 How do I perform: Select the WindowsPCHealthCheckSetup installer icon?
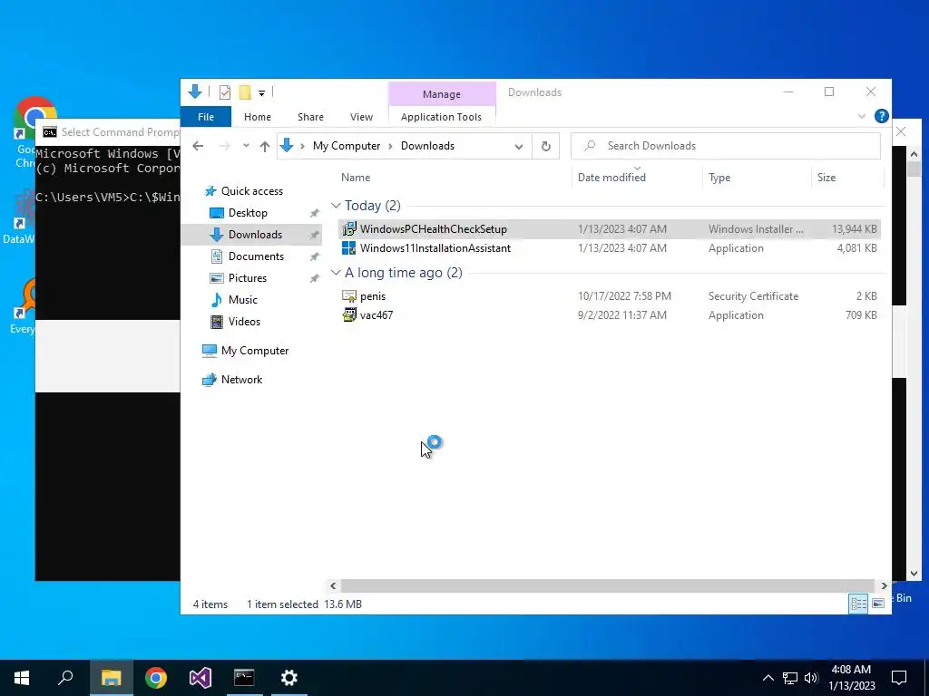point(349,228)
